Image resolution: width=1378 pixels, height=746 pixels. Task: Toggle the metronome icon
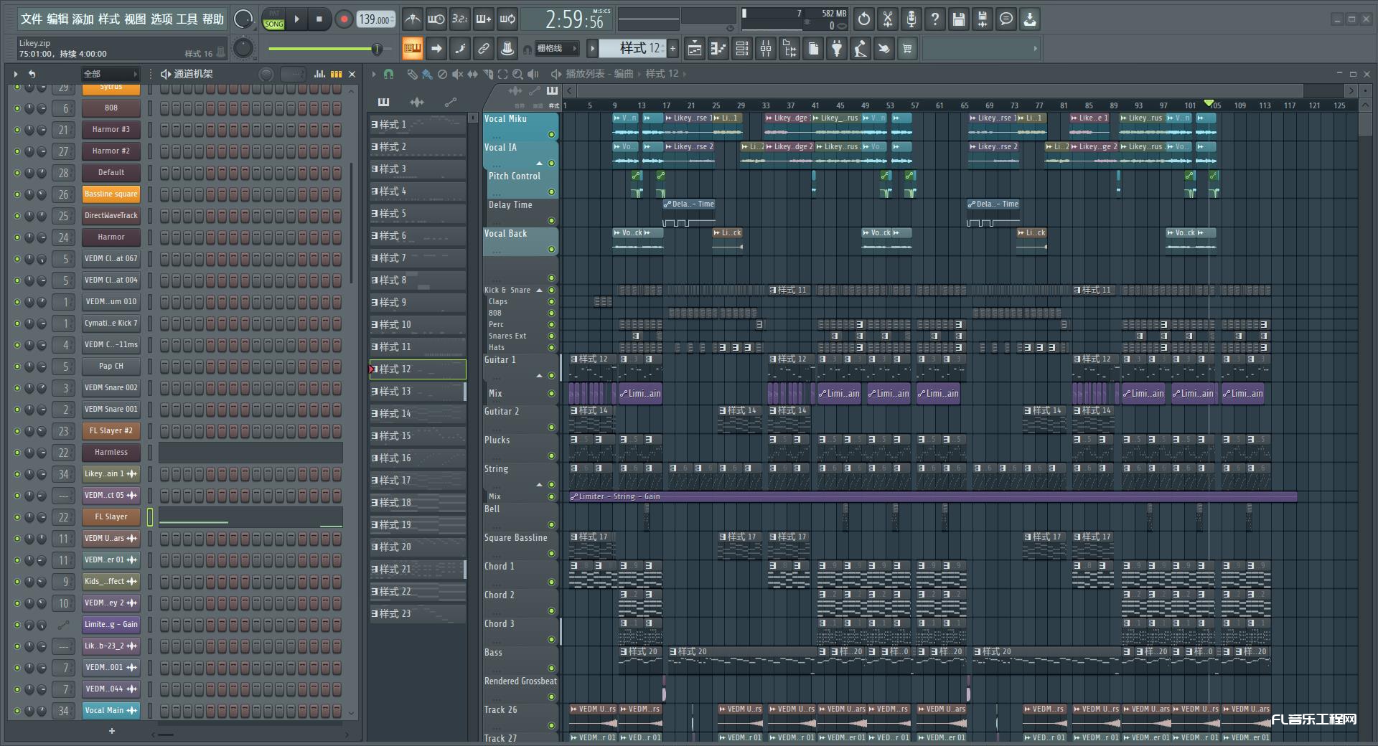coord(412,19)
